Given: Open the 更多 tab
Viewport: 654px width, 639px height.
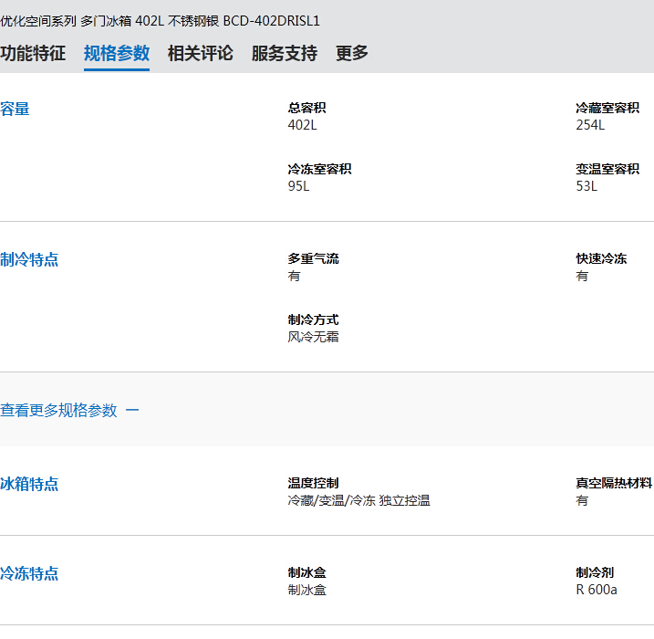Looking at the screenshot, I should pyautogui.click(x=351, y=54).
